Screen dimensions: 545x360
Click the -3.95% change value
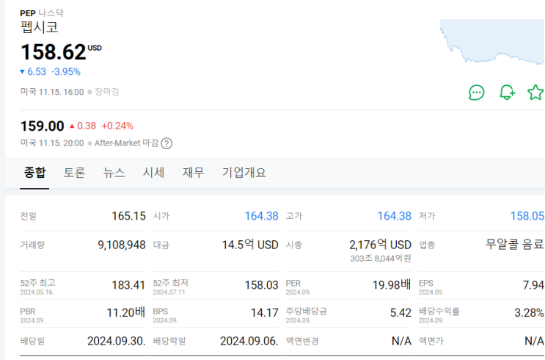66,72
